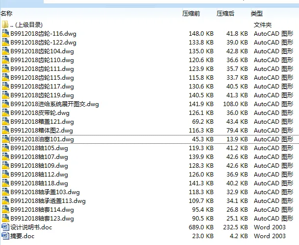Click the DWG icon for B9912018轴105.dwg
Viewport: 299px width, 245px height.
pyautogui.click(x=5, y=148)
